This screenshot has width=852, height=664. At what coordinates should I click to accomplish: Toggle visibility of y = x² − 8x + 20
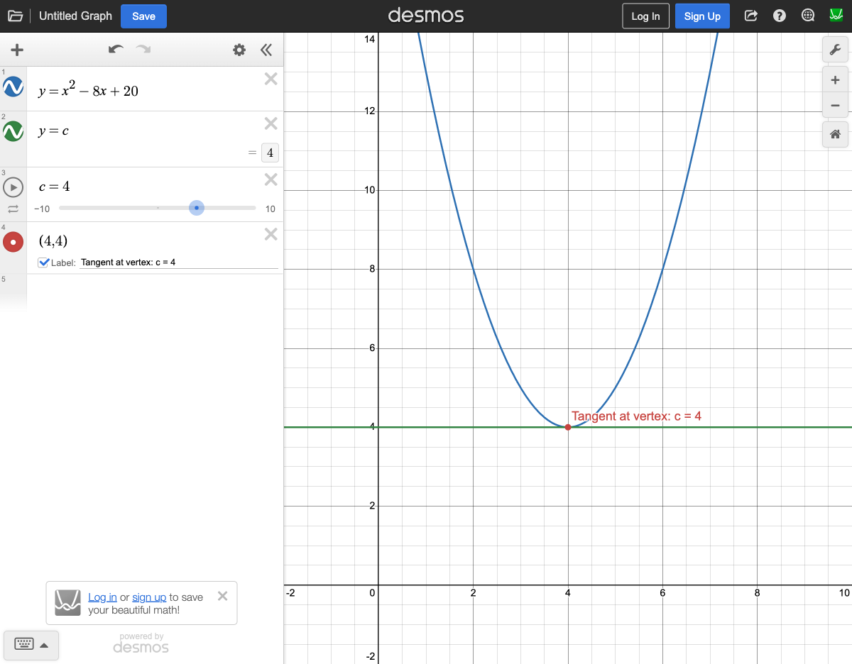pos(13,87)
